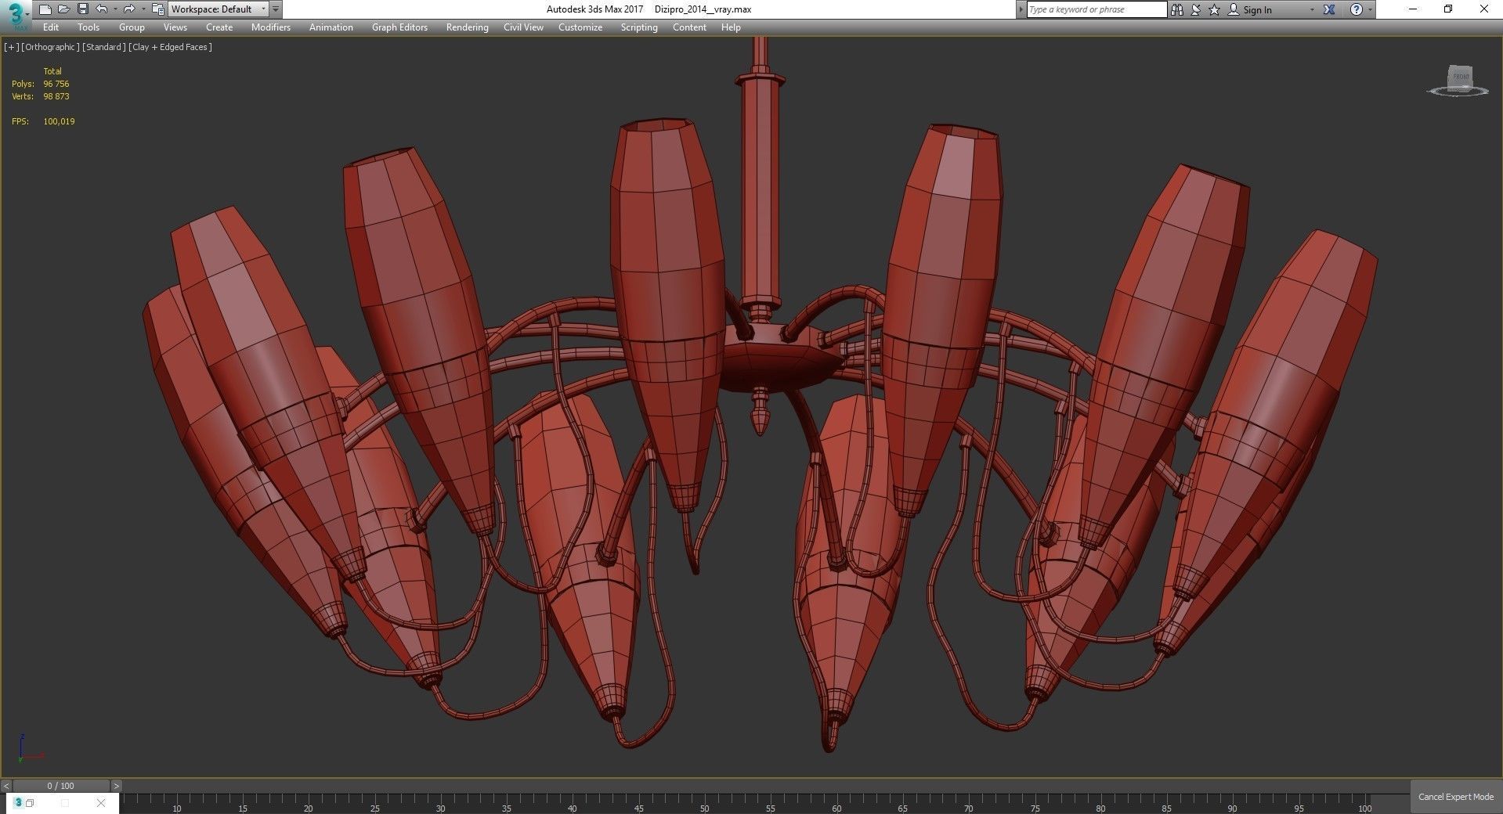Open the Workspace: Default dropdown
The width and height of the screenshot is (1503, 814).
(x=219, y=9)
